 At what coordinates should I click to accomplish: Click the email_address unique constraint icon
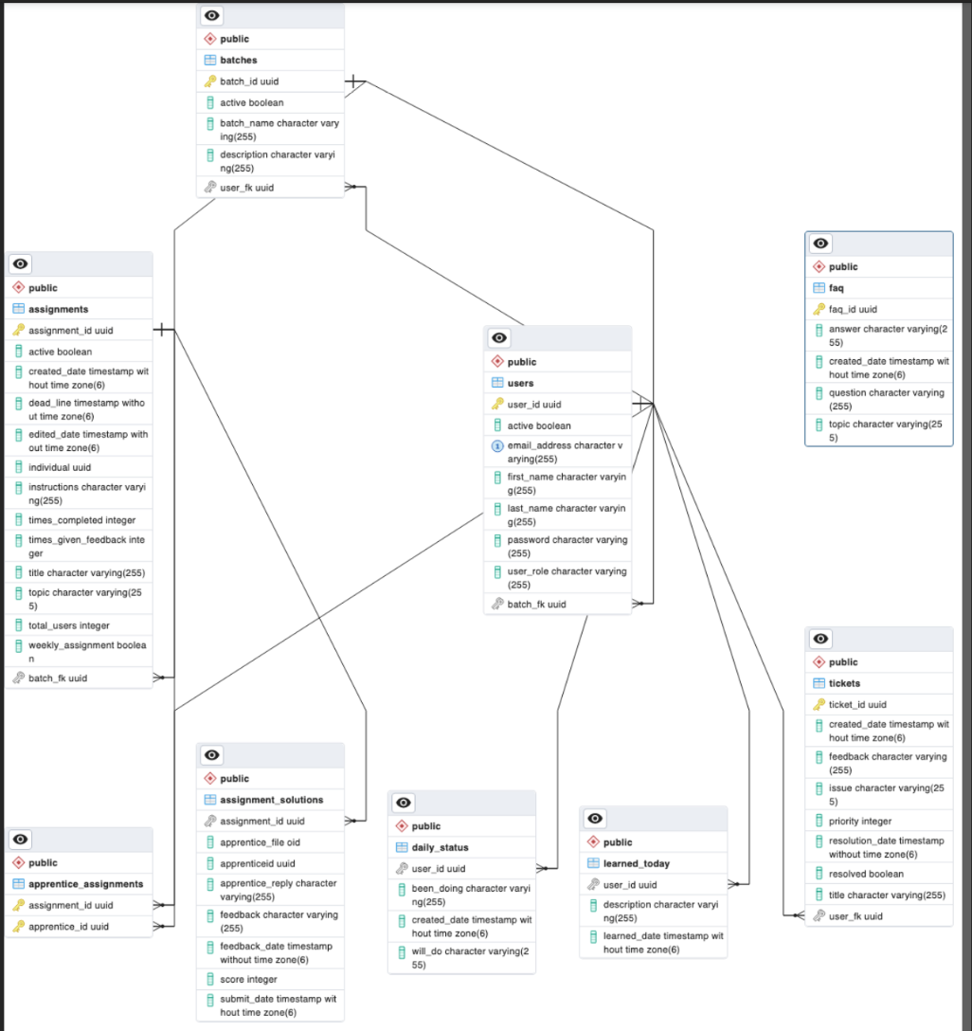pos(497,446)
